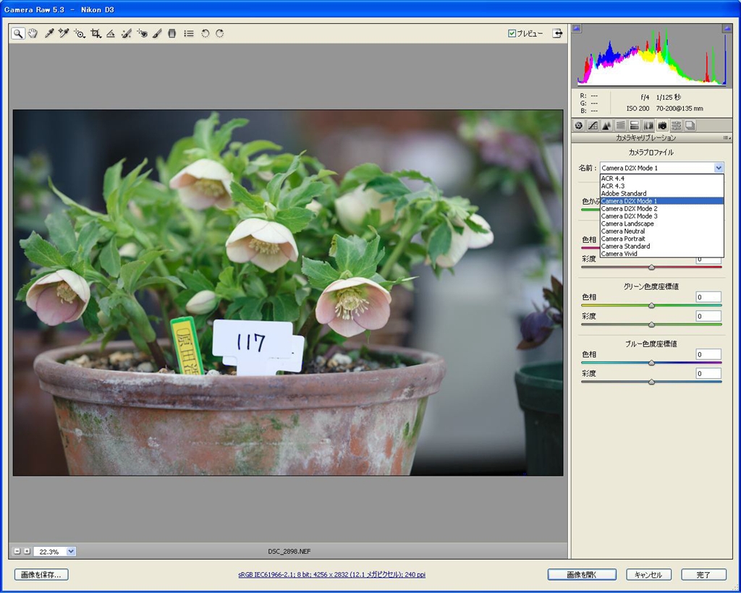Collapse the camera profile name dropdown

point(718,168)
